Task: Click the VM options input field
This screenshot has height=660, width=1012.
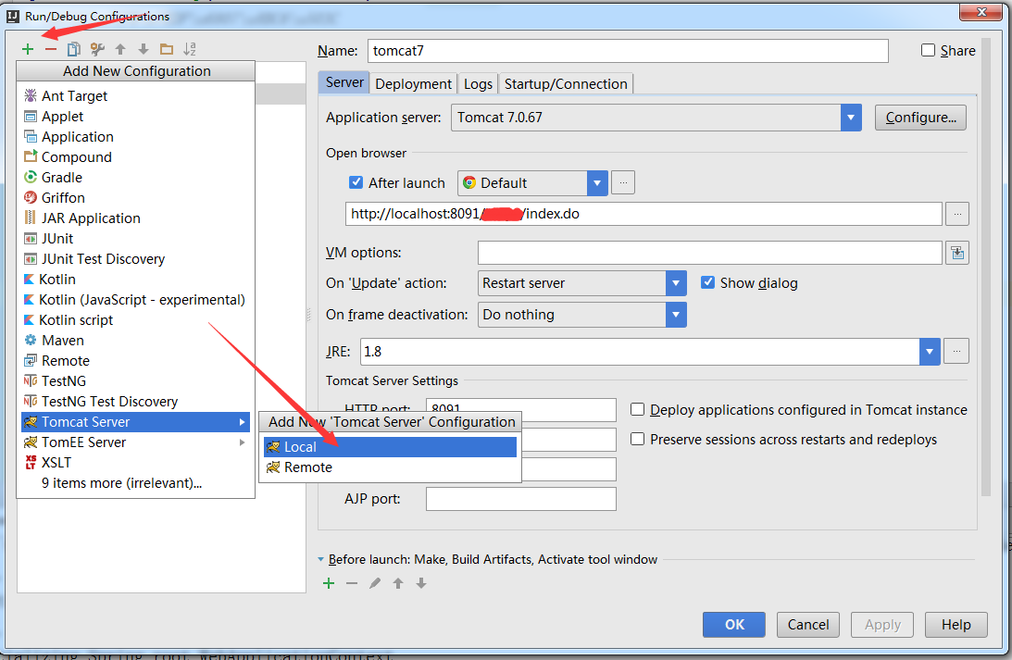Action: tap(710, 253)
